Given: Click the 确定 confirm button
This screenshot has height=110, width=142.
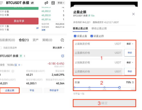Looking at the screenshot, I should [x=105, y=103].
